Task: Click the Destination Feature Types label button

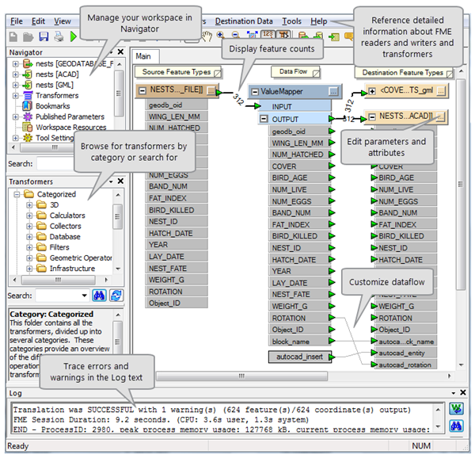Action: (403, 72)
